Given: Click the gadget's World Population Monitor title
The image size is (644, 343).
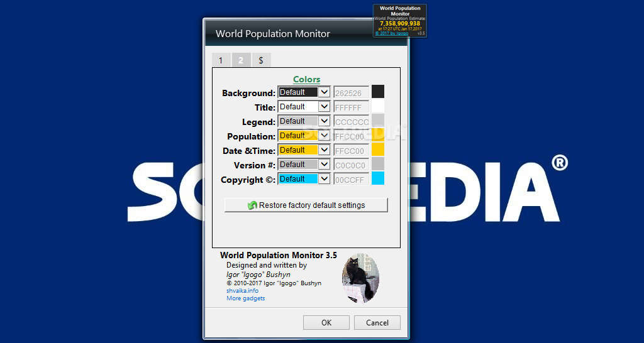Looking at the screenshot, I should [400, 11].
